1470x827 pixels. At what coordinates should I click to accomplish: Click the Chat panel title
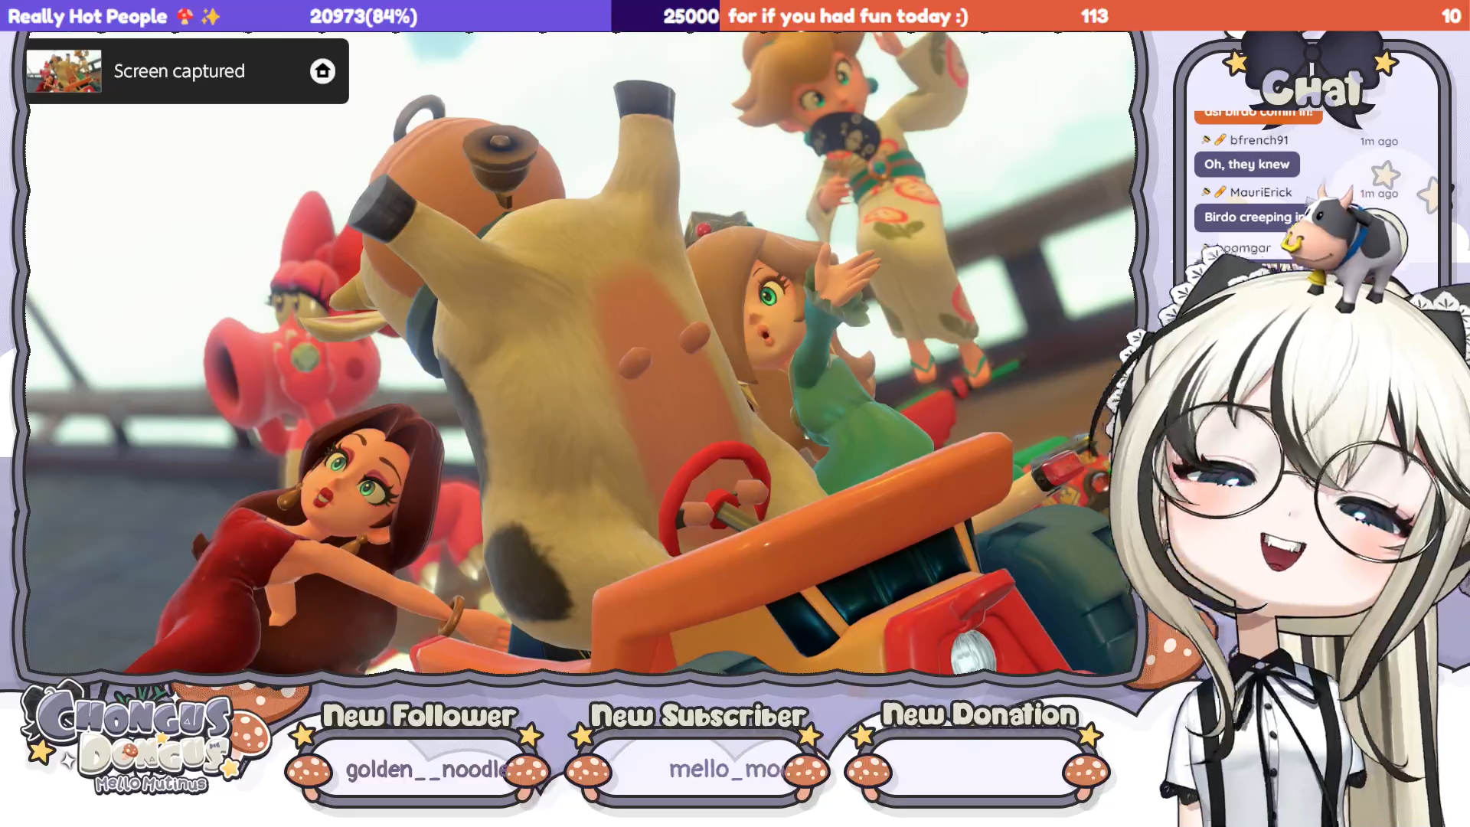(x=1311, y=89)
